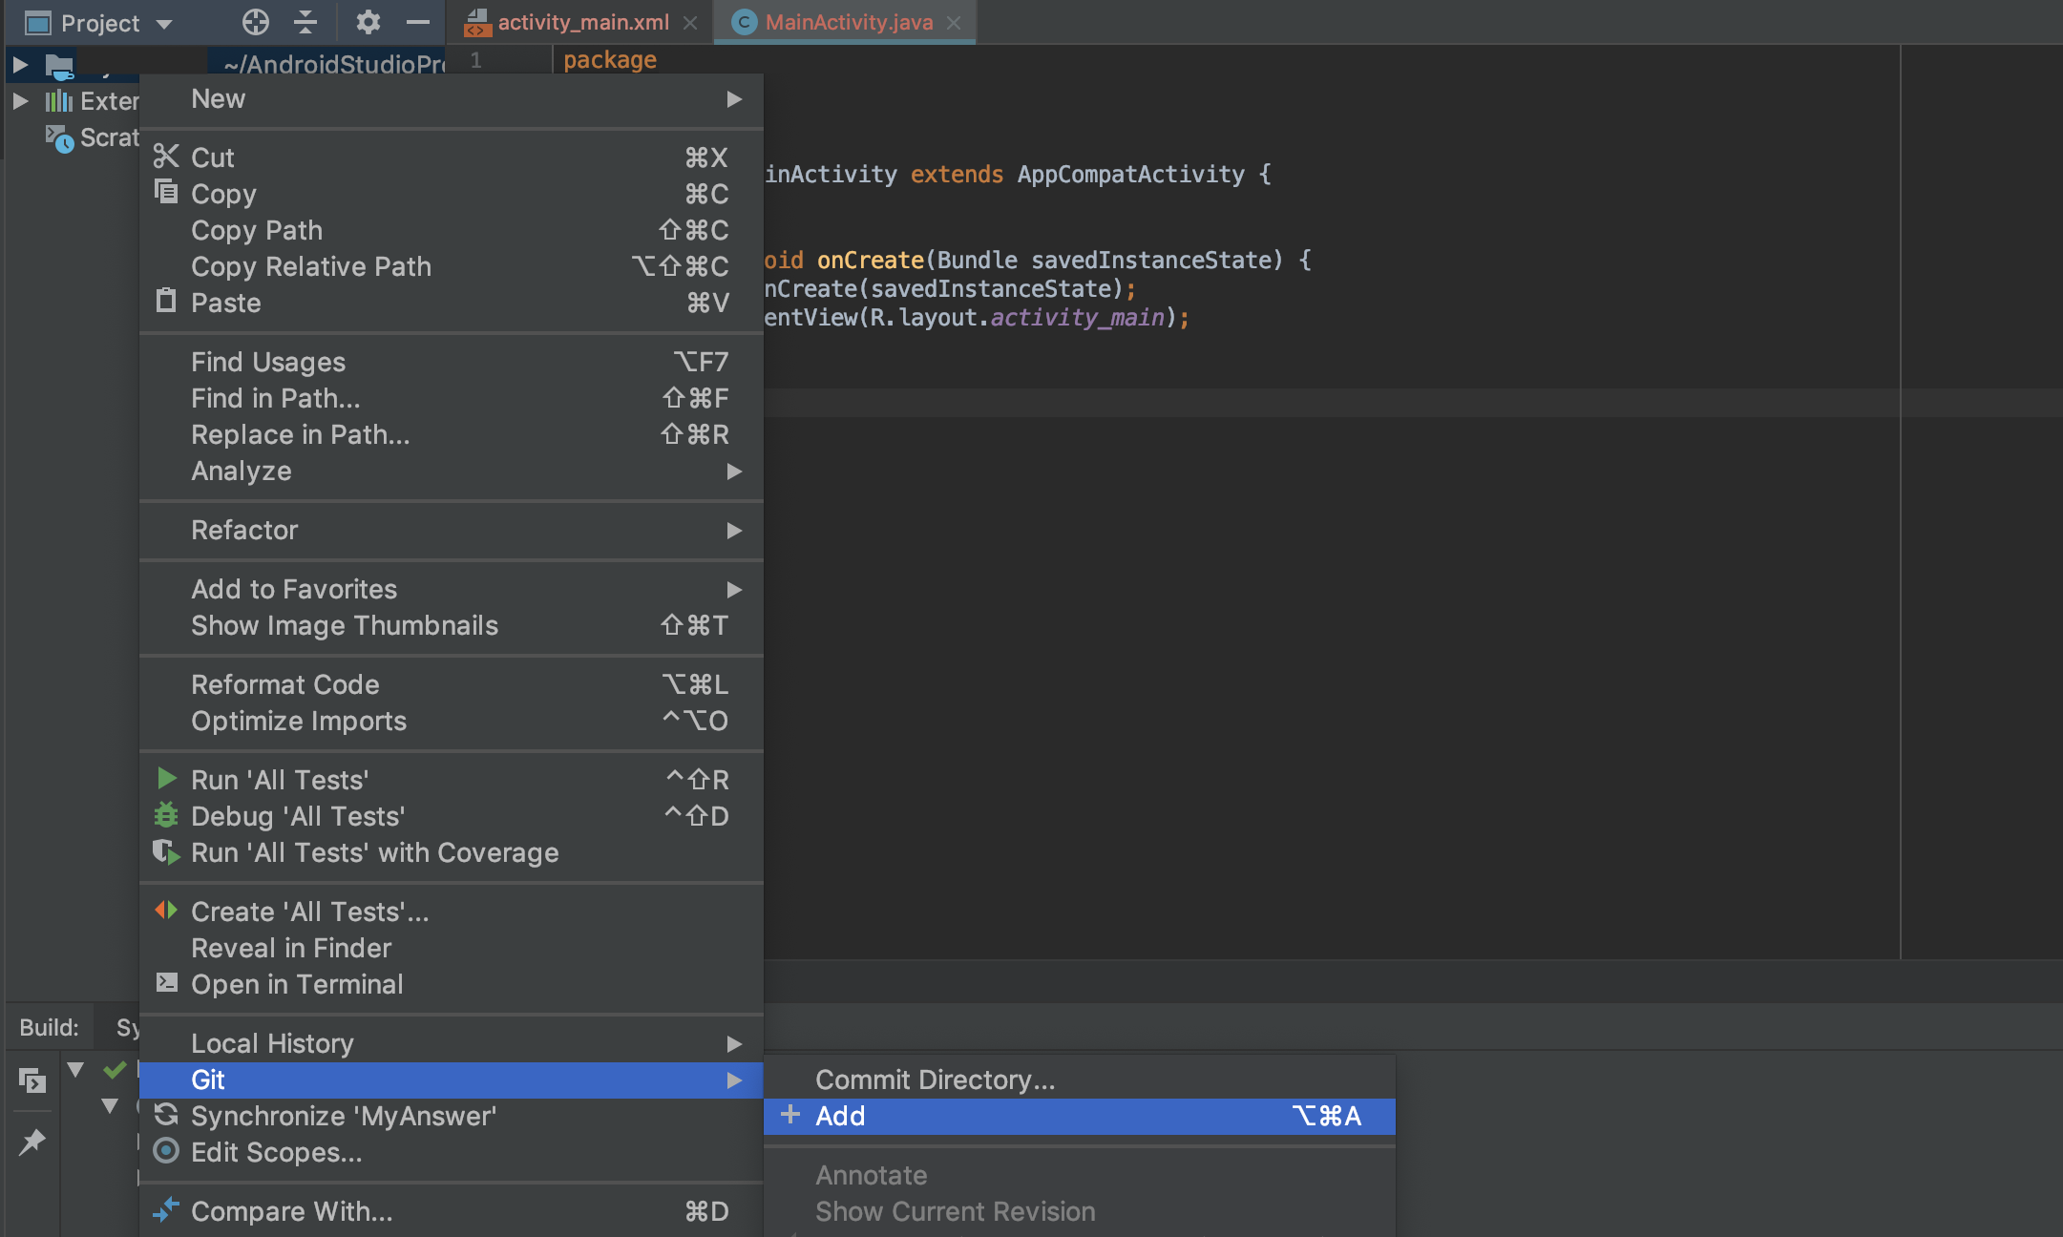Screen dimensions: 2063x1237
Task: Click Run 'All Tests' green play item
Action: pyautogui.click(x=280, y=780)
